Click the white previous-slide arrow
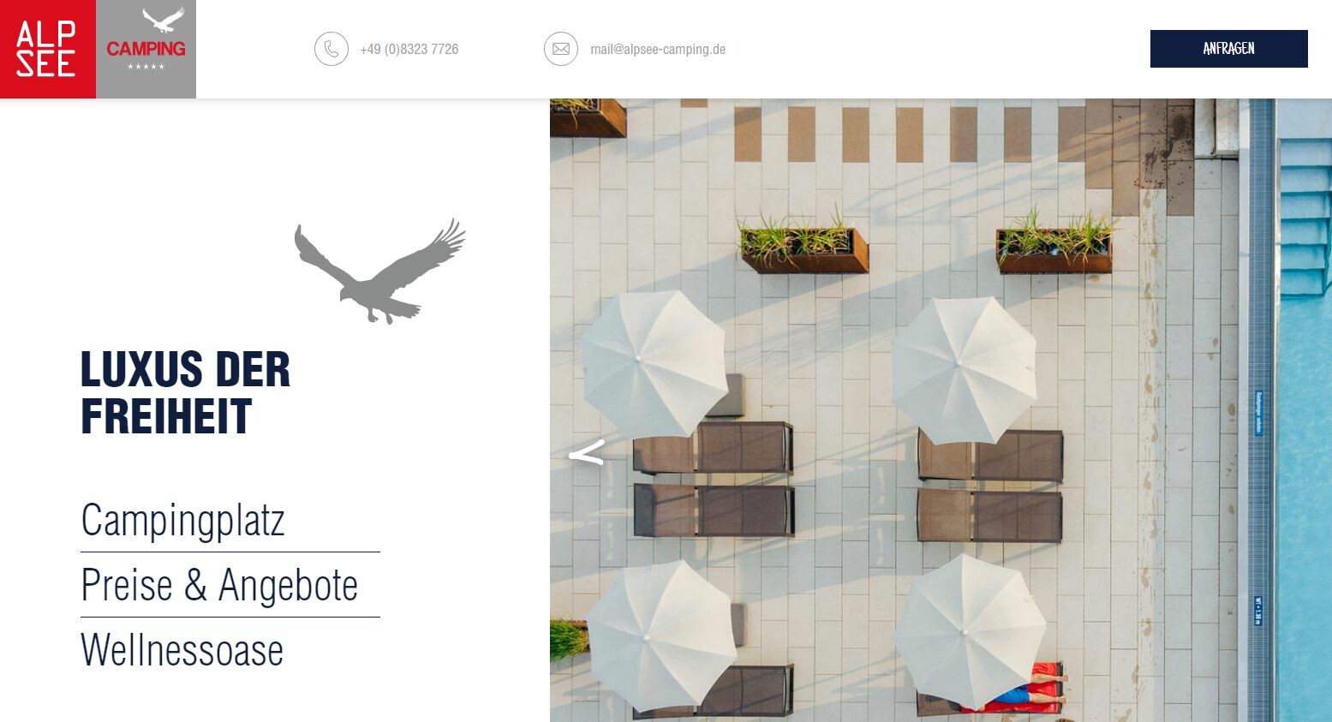The height and width of the screenshot is (722, 1332). tap(587, 453)
